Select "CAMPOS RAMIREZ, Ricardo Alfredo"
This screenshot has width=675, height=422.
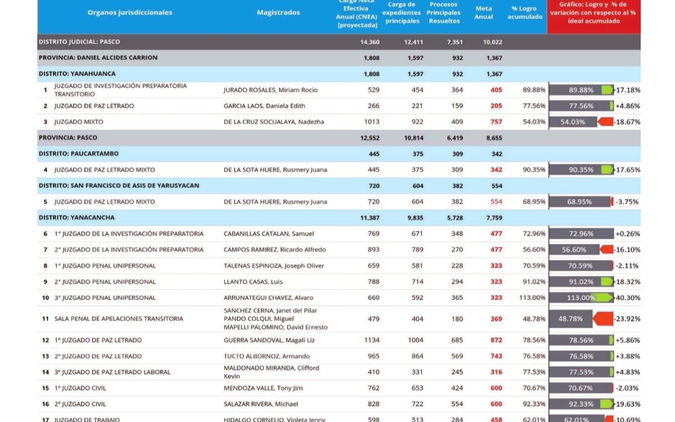tap(274, 249)
